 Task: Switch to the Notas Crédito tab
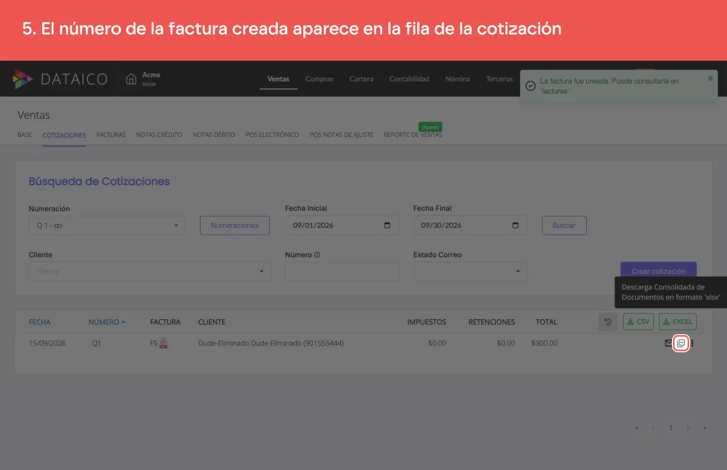[159, 135]
